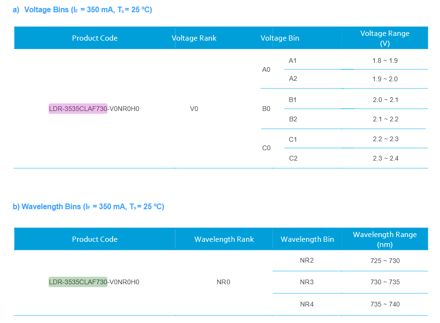440x323 pixels.
Task: Select the C2 sub-bin cell
Action: point(293,158)
